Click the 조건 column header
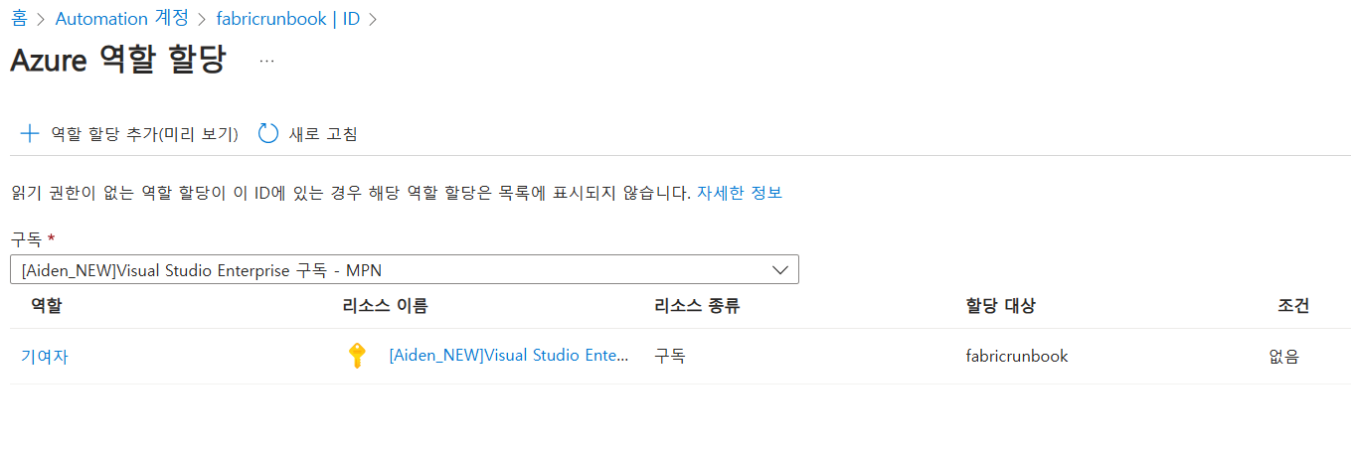 point(1293,306)
